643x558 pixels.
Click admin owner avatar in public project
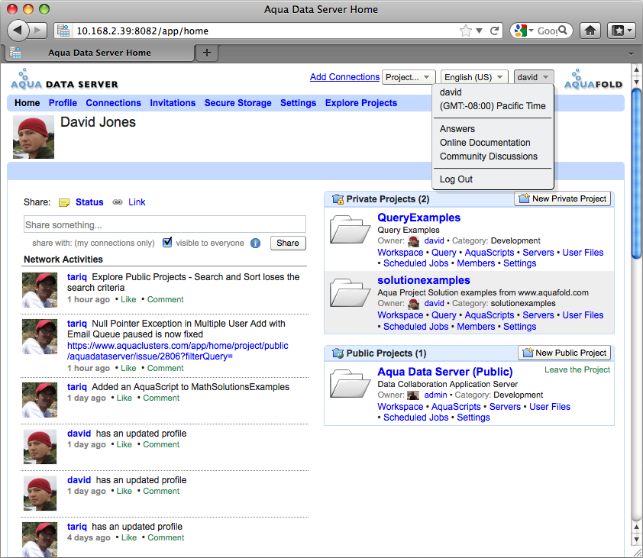point(413,395)
